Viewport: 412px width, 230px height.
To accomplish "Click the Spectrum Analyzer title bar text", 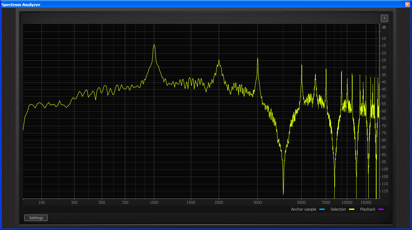I will (x=21, y=4).
